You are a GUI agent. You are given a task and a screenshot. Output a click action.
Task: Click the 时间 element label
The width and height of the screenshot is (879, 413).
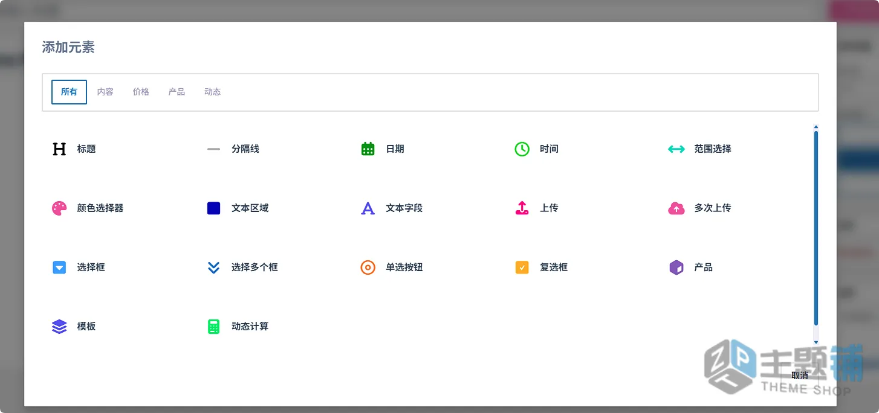coord(549,149)
